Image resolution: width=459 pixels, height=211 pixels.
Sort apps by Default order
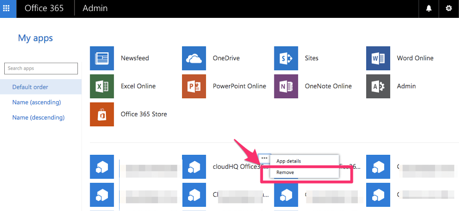tap(41, 87)
